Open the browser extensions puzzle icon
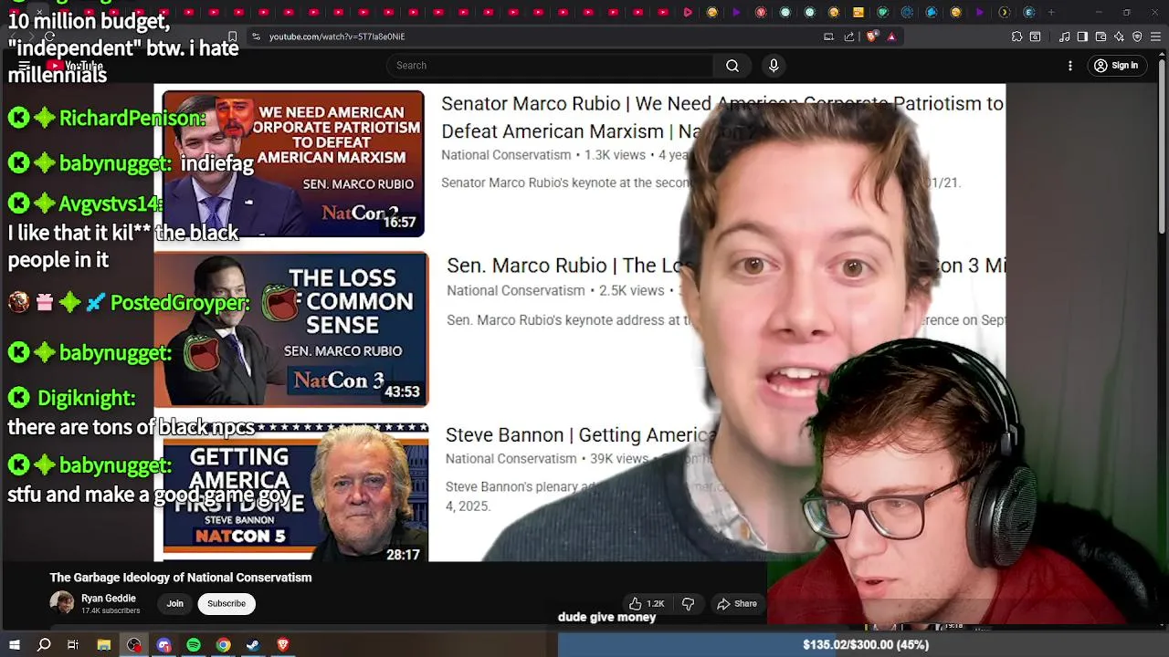The image size is (1169, 657). coord(1016,36)
